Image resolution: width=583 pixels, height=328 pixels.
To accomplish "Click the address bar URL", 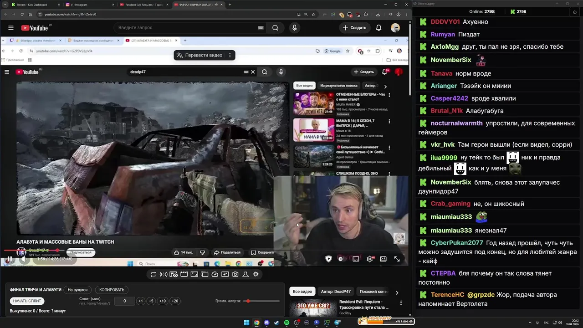I will point(70,14).
